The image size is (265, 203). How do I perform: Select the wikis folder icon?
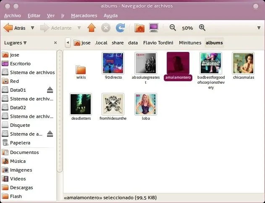[81, 69]
